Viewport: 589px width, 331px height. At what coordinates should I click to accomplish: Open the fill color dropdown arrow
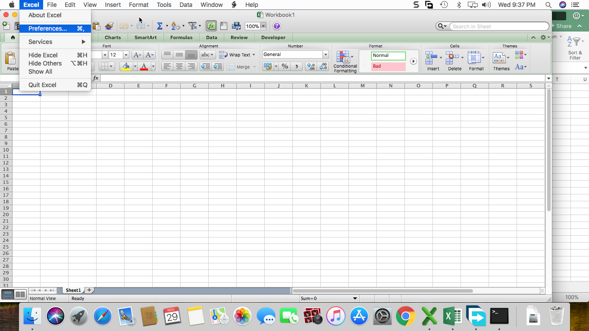(x=135, y=66)
